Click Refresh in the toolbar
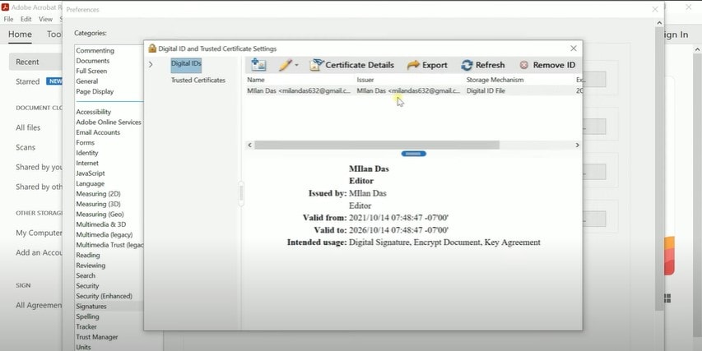Image resolution: width=702 pixels, height=351 pixels. 482,65
